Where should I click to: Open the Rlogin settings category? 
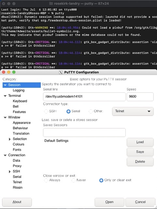pos(18,187)
